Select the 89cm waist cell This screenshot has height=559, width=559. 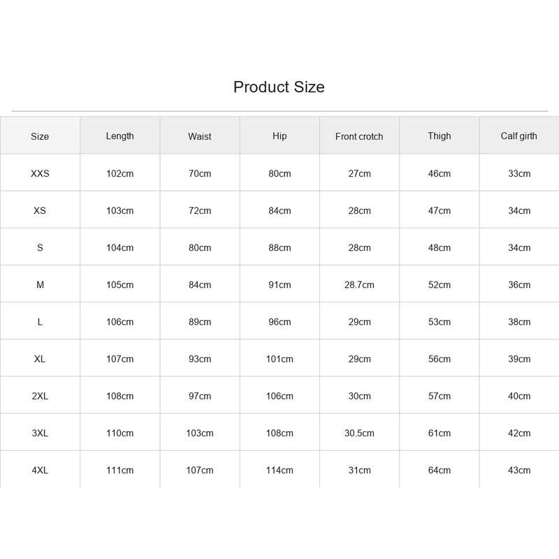coord(200,321)
